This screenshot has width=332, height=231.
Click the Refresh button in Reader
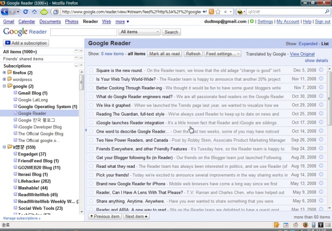[193, 54]
